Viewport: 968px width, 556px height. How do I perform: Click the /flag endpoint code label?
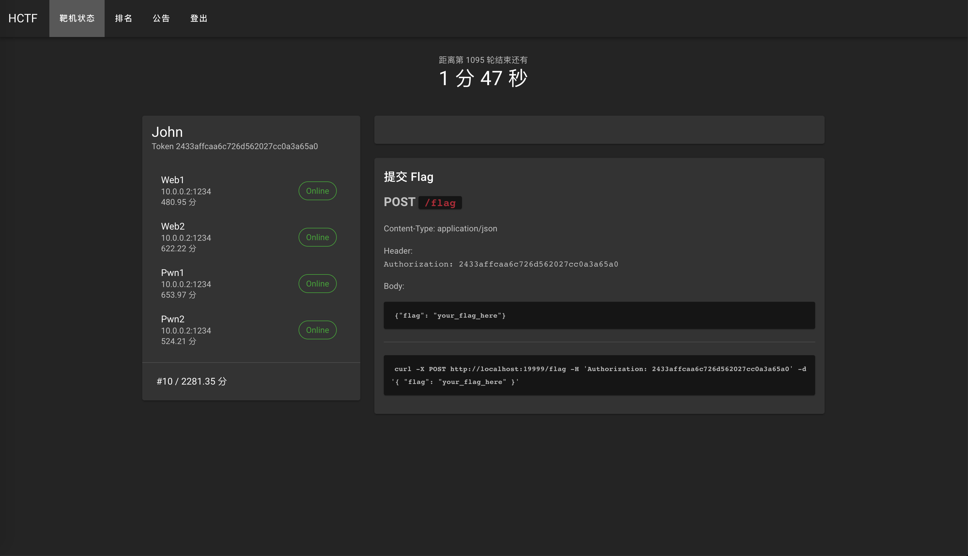point(440,203)
